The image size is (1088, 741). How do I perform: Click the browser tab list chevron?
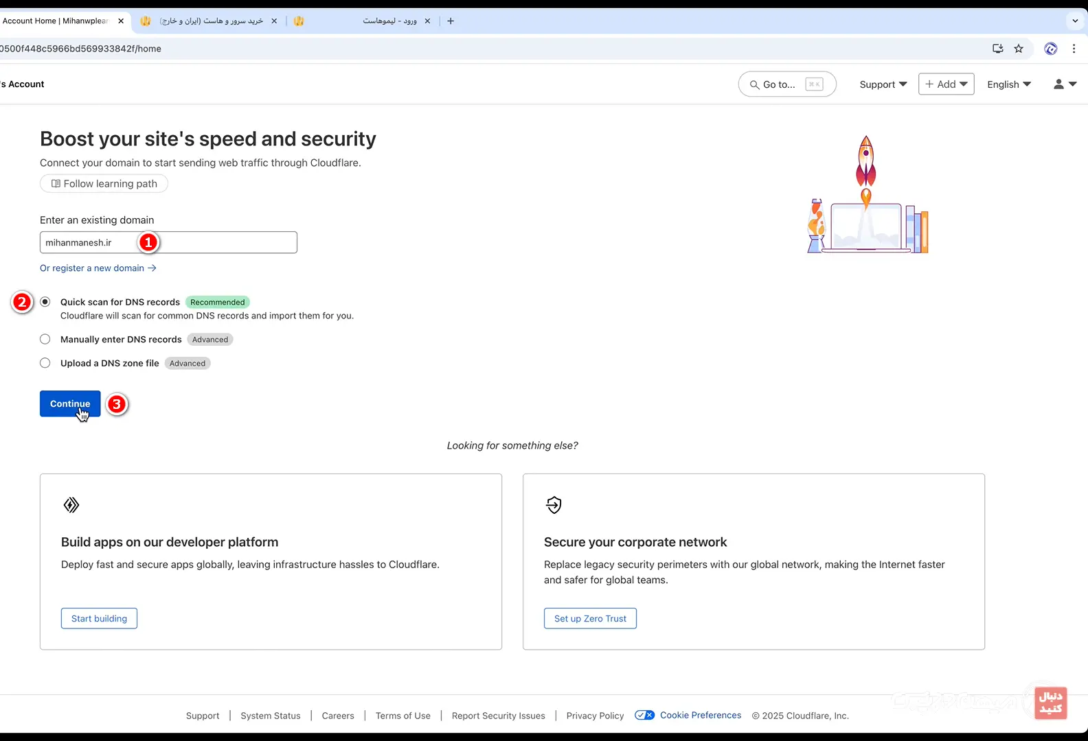(x=1075, y=21)
